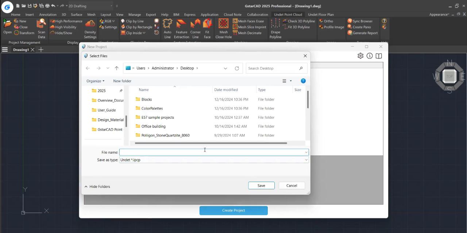Switch to the Collaboration ribbon tab
467x233 pixels.
(x=257, y=15)
